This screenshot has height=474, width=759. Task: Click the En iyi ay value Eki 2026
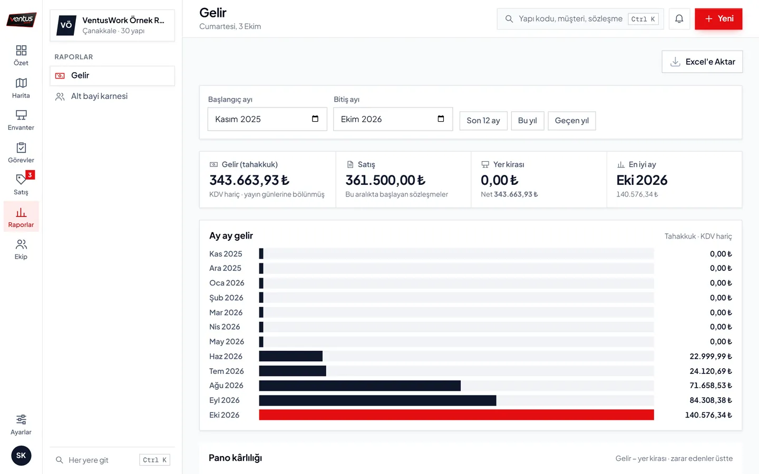642,181
